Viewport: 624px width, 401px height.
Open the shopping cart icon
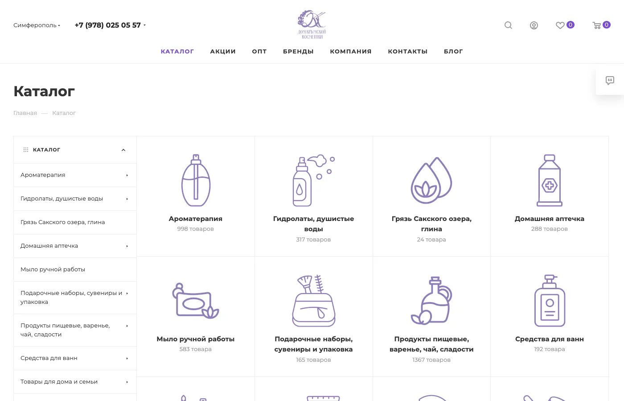pyautogui.click(x=597, y=25)
